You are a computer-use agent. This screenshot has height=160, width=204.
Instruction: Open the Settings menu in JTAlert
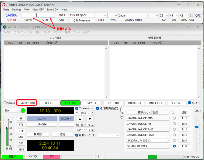tap(17, 10)
